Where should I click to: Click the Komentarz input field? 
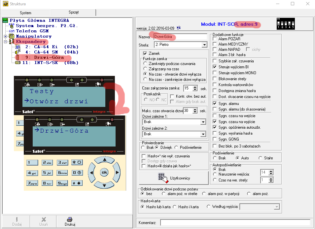pos(235,223)
